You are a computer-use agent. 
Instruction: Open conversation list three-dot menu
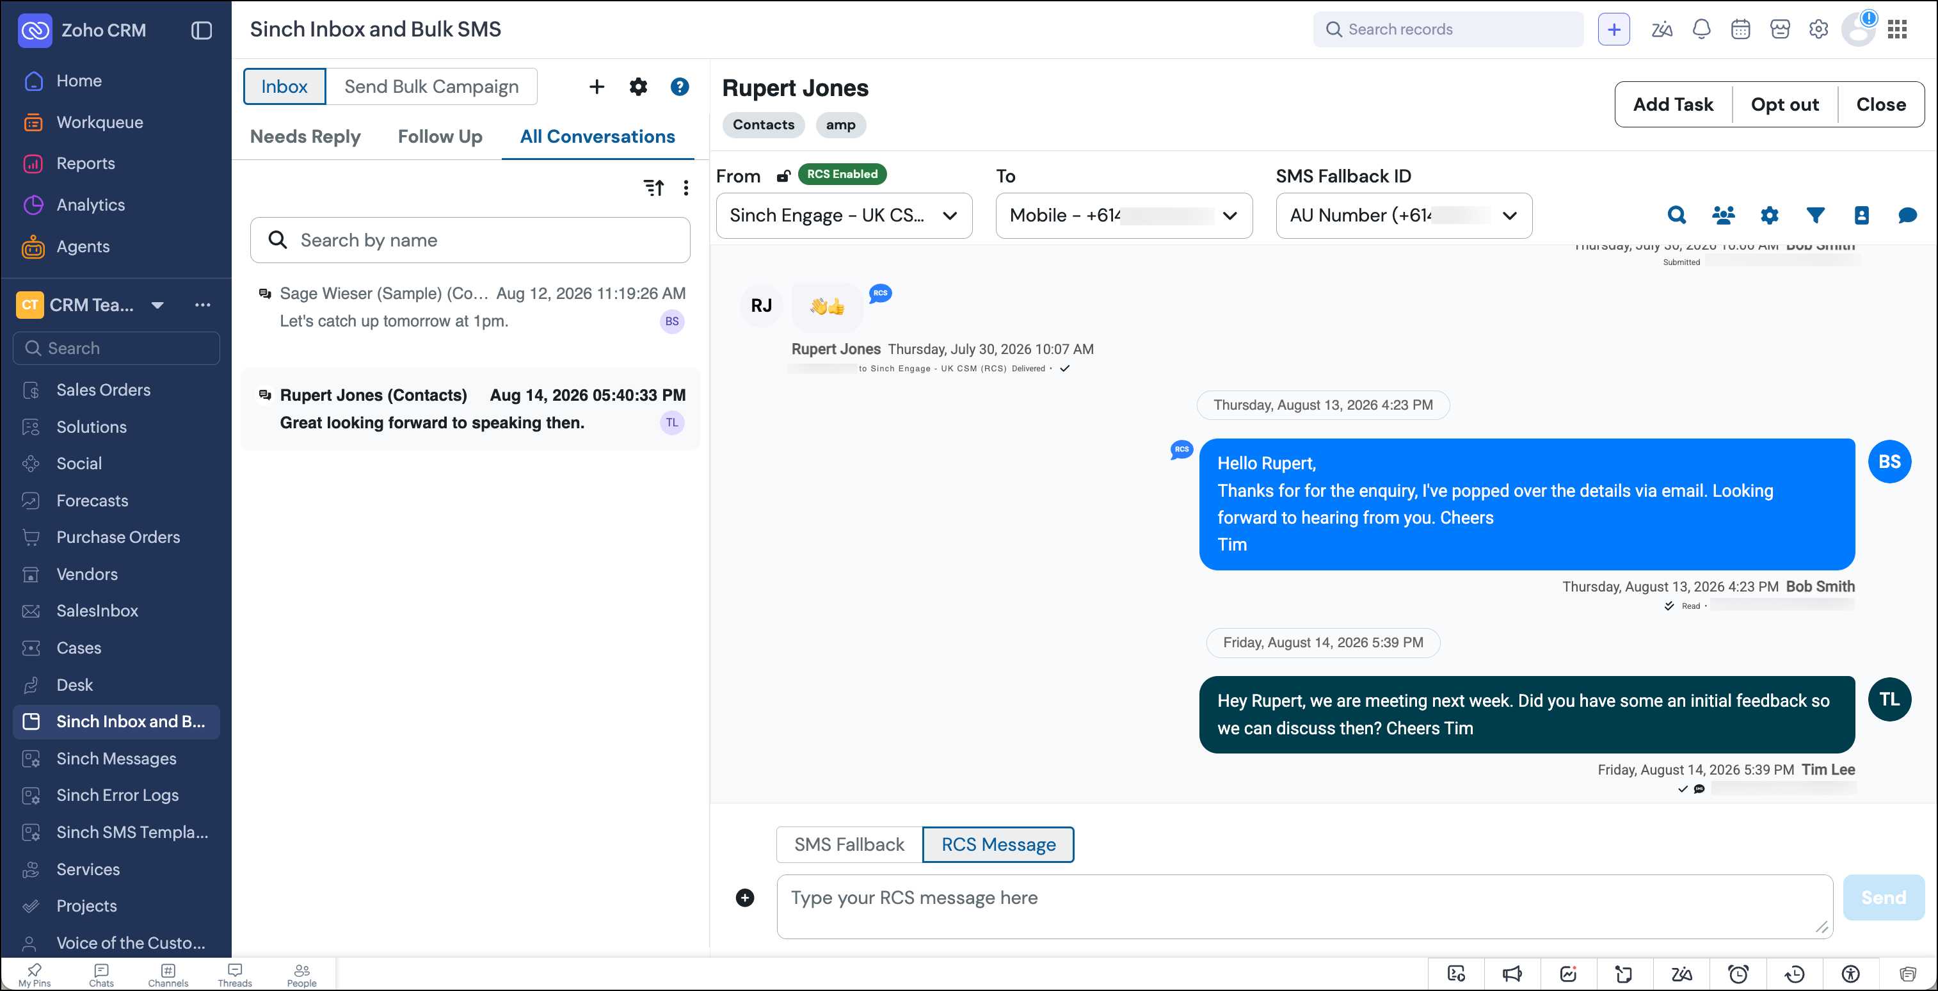(x=685, y=188)
